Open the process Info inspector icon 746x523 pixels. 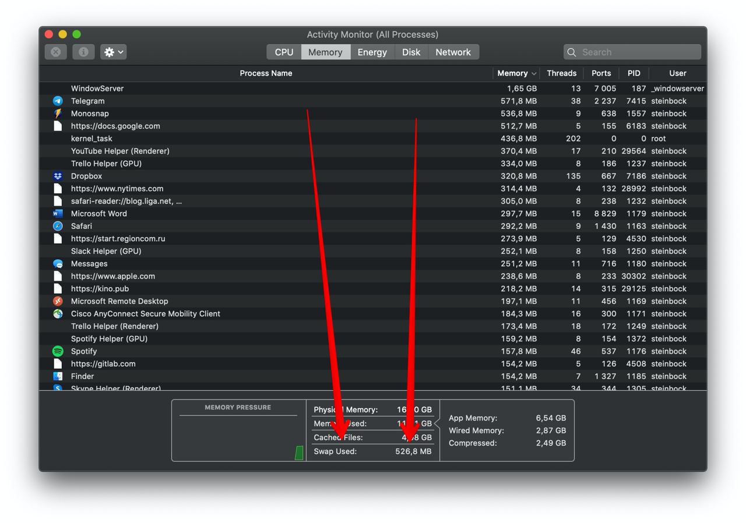click(83, 52)
